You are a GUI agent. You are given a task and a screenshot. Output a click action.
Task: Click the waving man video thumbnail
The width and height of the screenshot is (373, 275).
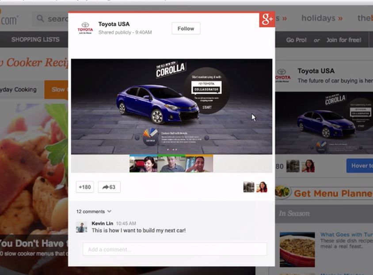coord(199,164)
